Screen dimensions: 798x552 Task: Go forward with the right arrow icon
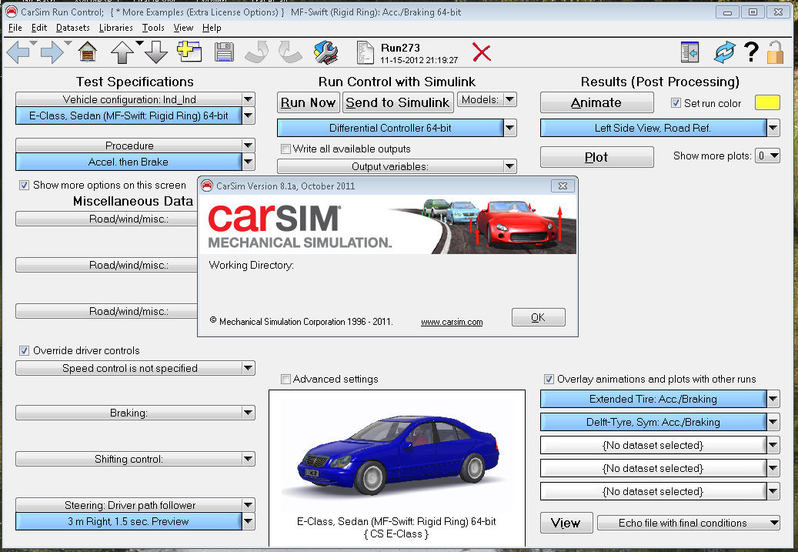tap(52, 52)
